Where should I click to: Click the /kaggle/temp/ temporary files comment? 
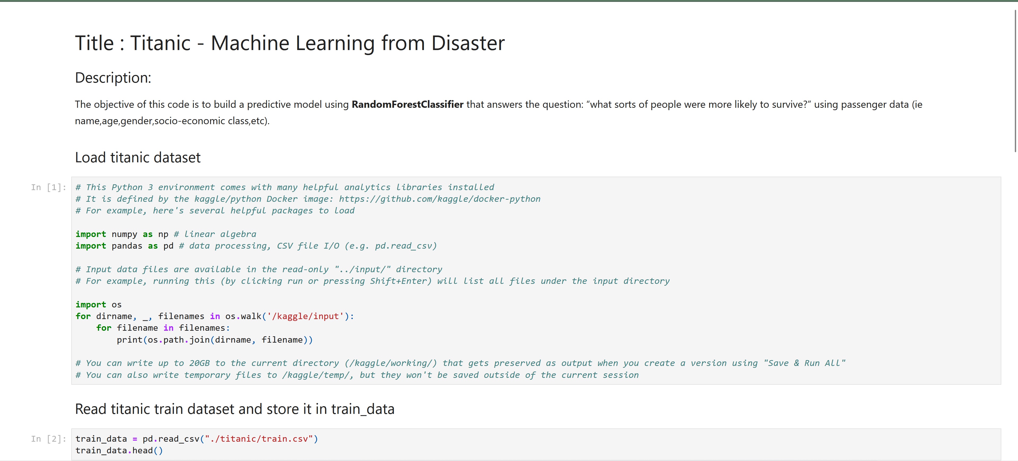coord(357,375)
